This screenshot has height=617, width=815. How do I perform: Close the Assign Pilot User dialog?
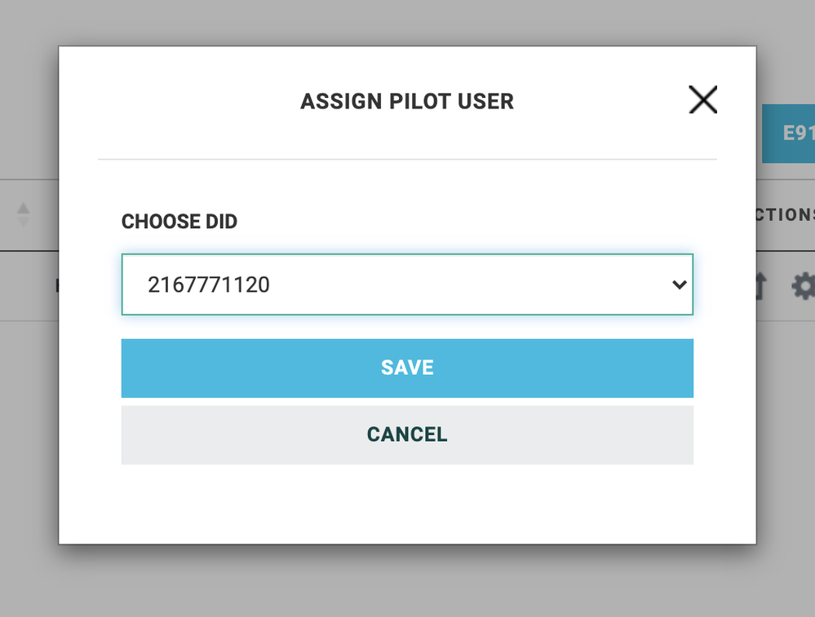tap(702, 100)
